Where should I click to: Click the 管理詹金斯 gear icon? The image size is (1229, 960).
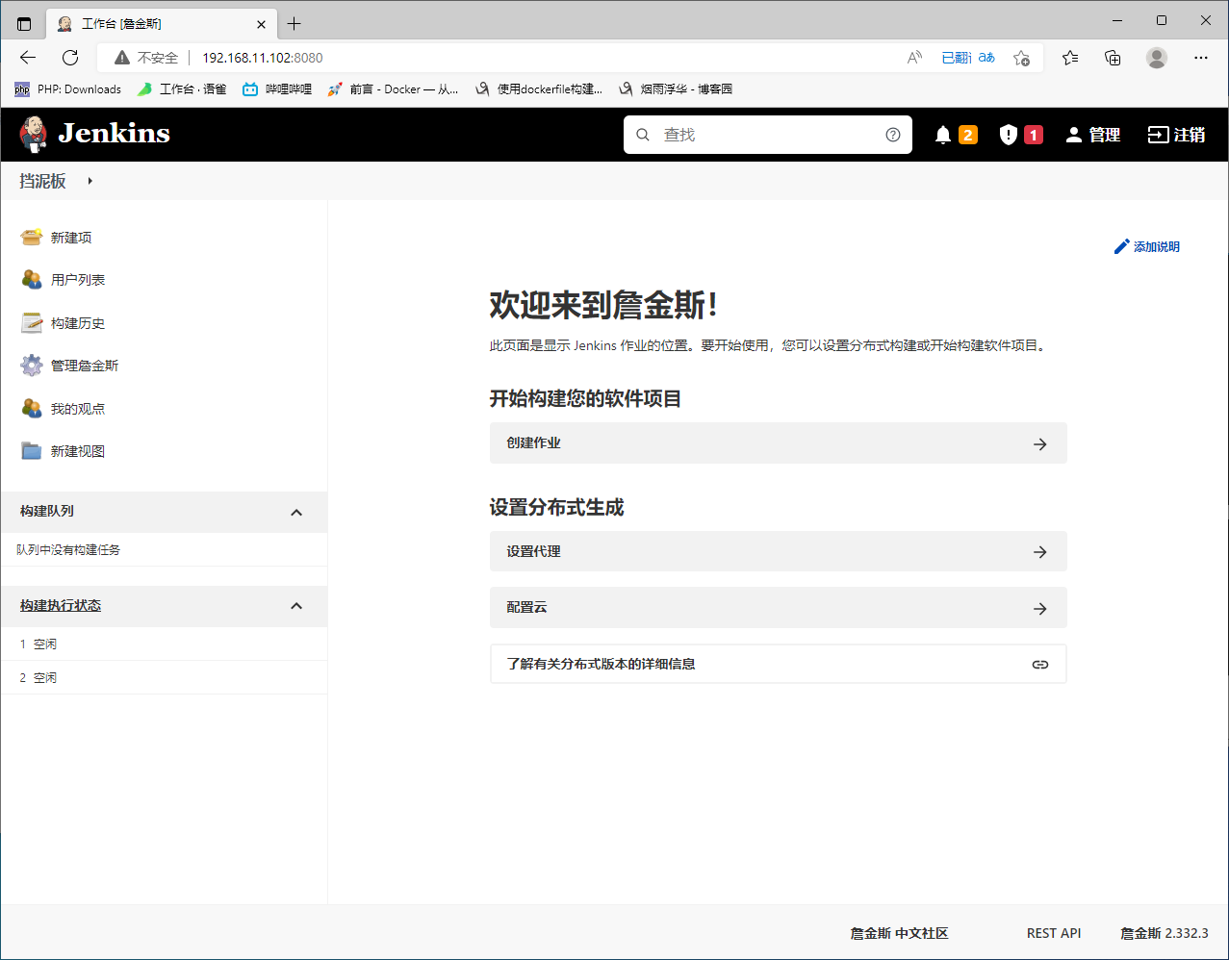click(32, 365)
